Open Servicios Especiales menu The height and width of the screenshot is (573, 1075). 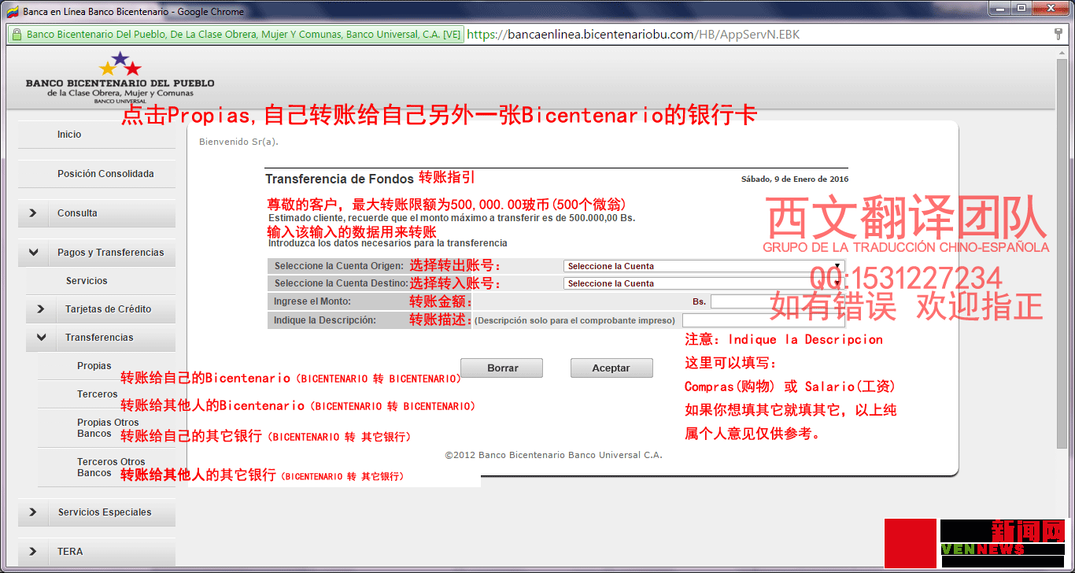[105, 512]
